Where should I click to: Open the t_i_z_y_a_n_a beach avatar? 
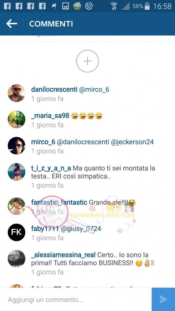tap(17, 172)
